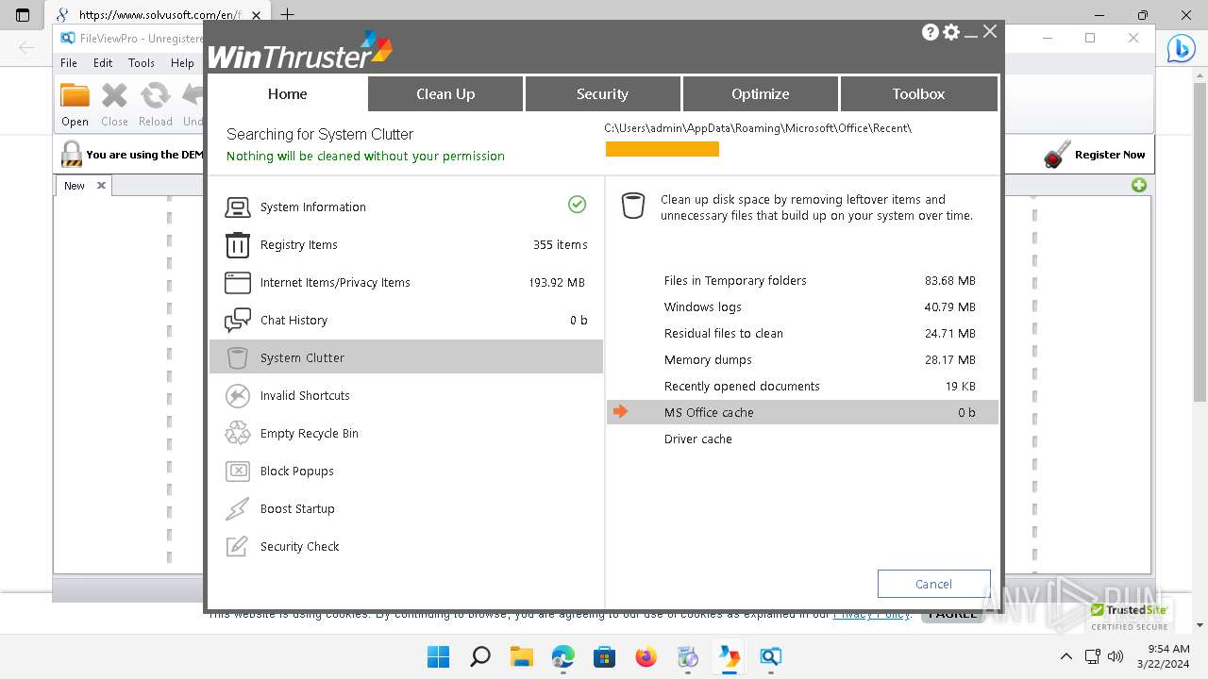1208x679 pixels.
Task: Click the volume speaker icon in system tray
Action: pos(1116,656)
